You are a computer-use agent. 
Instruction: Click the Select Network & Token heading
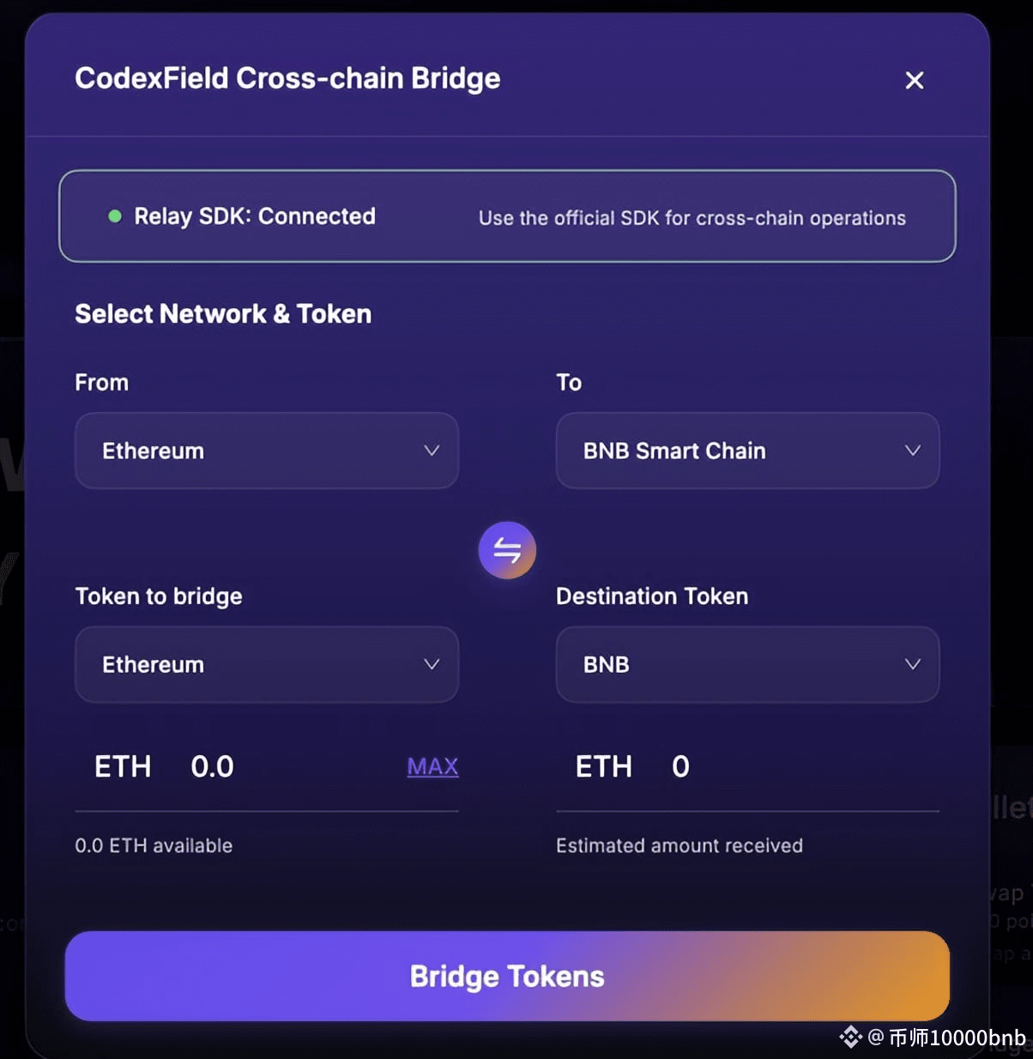(x=223, y=314)
